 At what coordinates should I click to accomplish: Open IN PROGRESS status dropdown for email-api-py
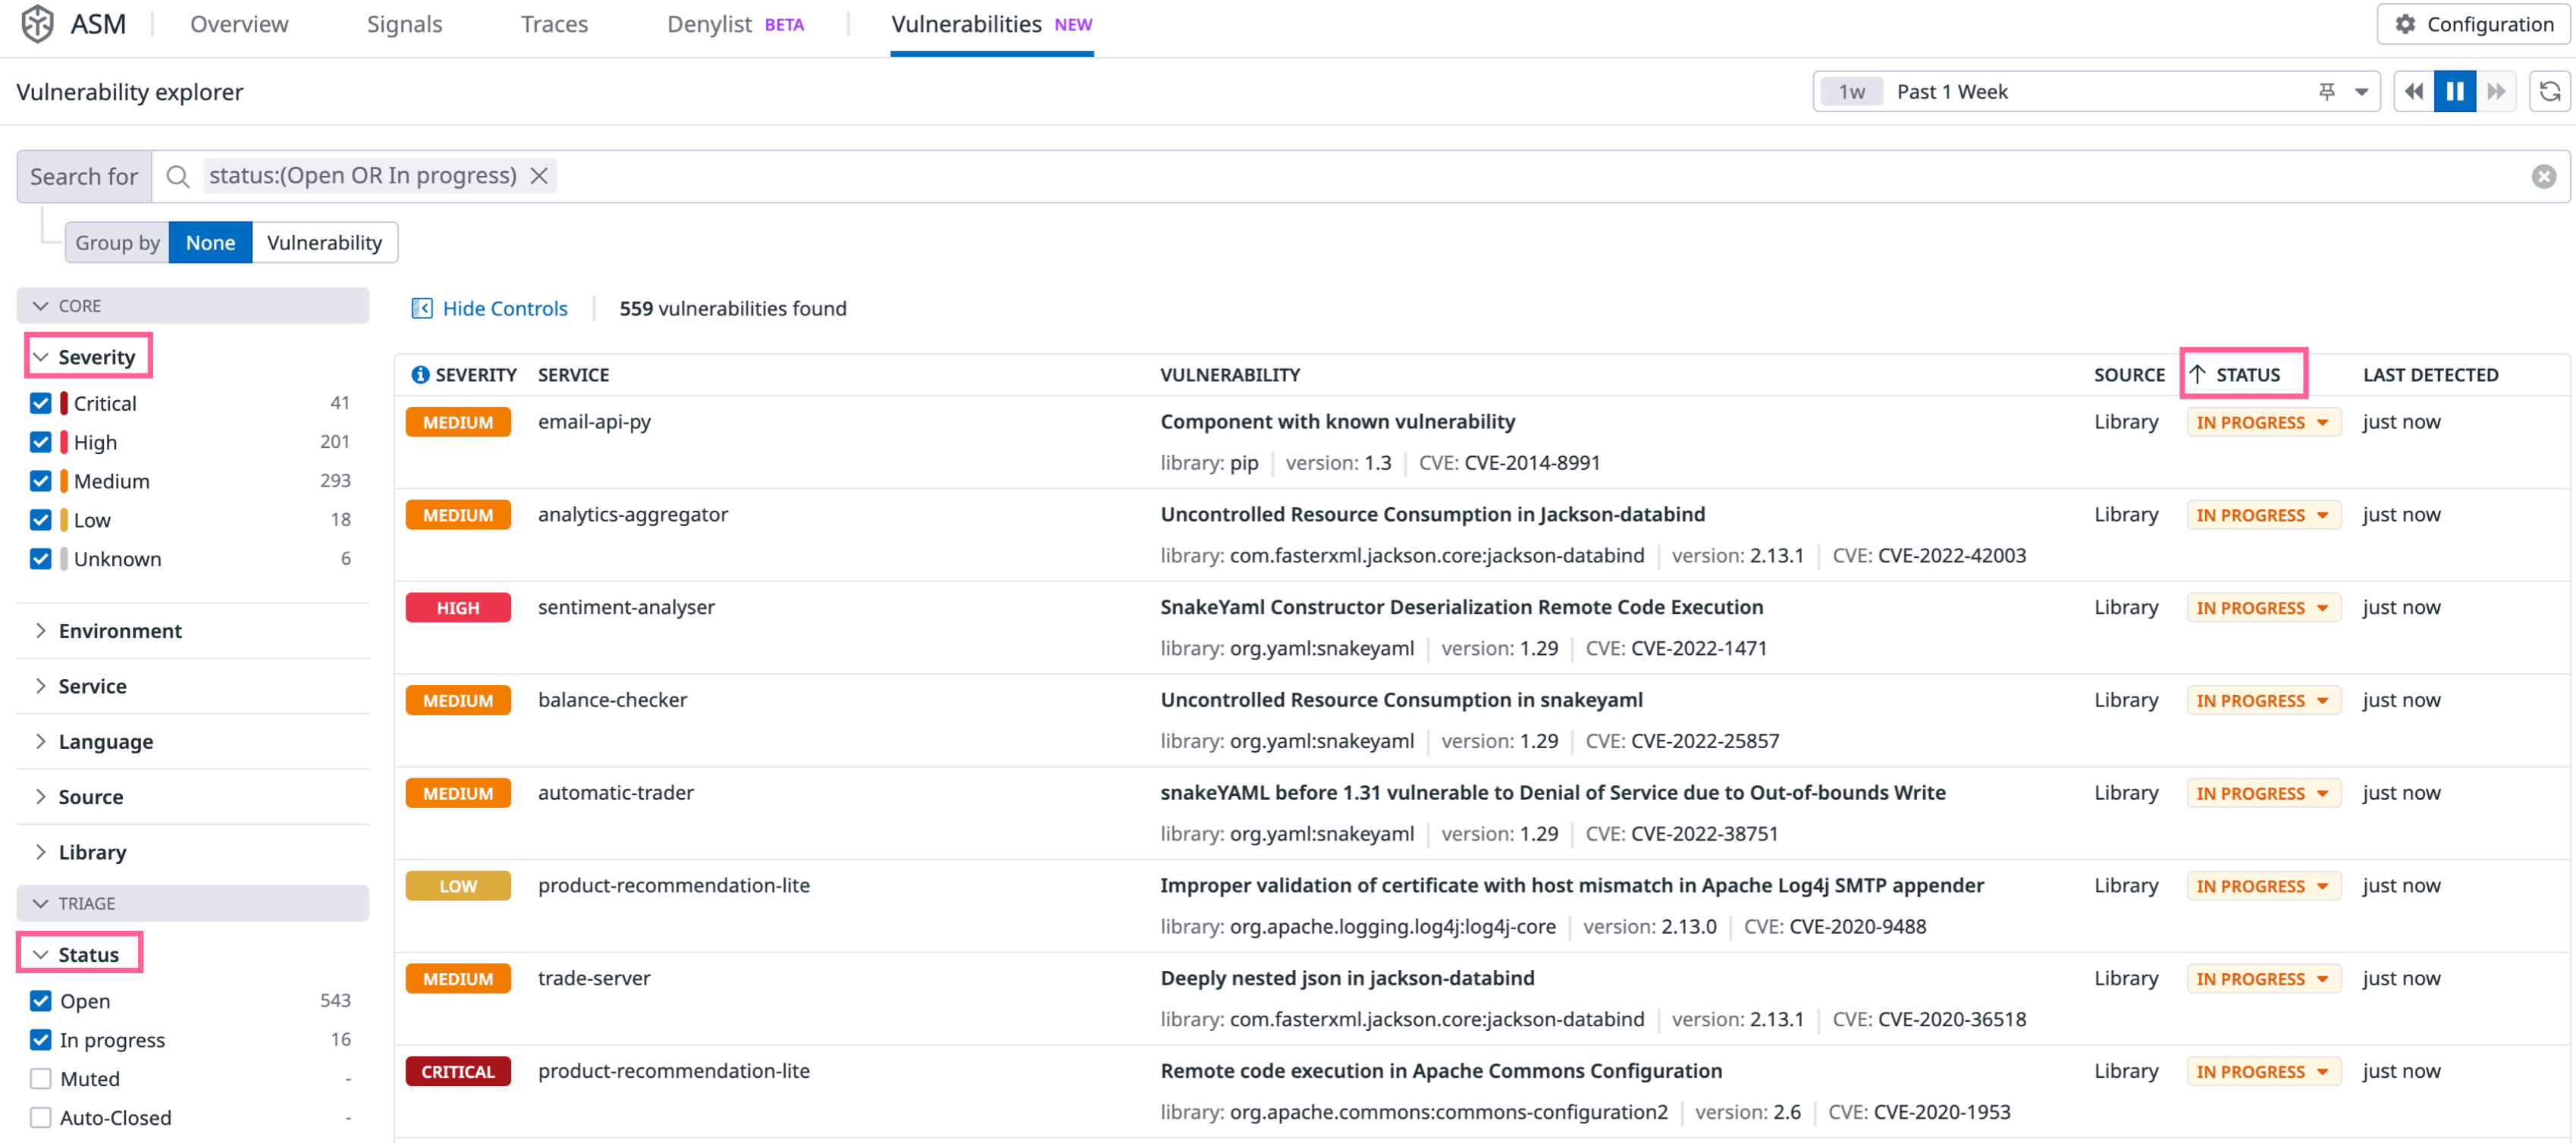click(2263, 423)
